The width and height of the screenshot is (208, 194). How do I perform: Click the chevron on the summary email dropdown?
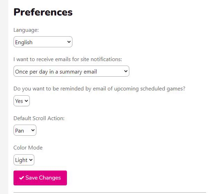coord(125,71)
